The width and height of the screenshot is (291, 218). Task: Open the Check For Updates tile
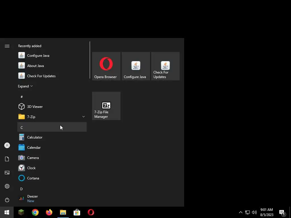point(165,66)
